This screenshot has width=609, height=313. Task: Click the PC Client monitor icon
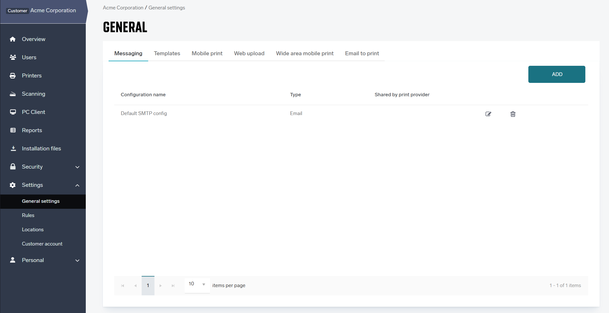pyautogui.click(x=13, y=112)
